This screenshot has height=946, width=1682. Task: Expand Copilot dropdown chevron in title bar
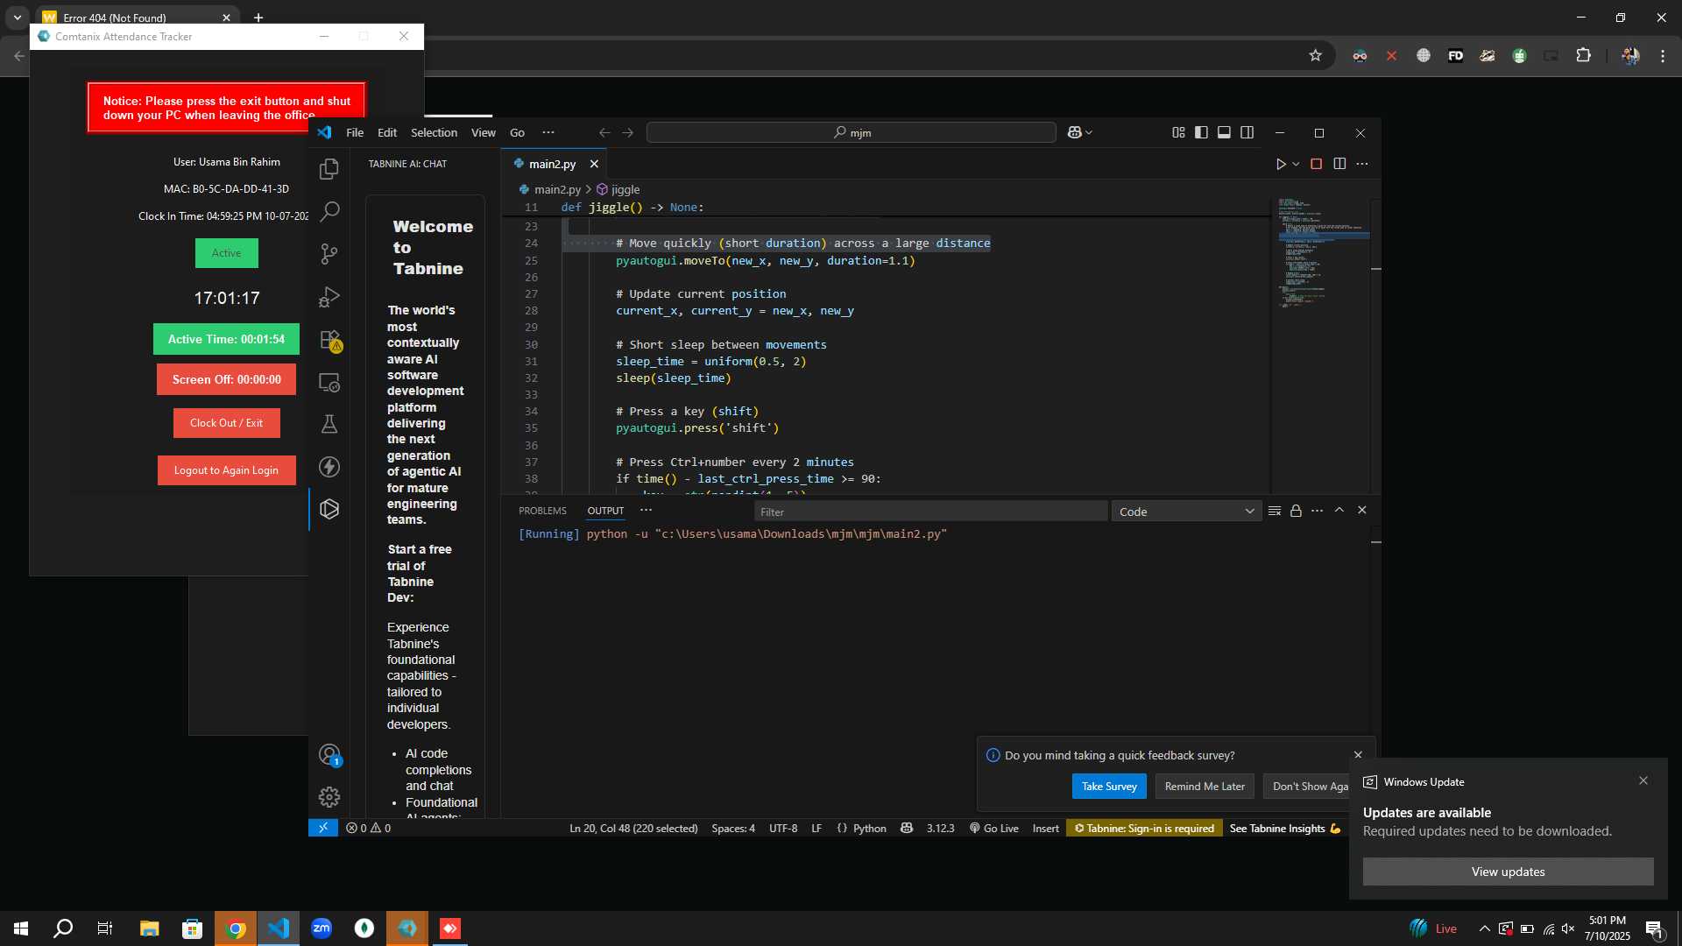coord(1089,132)
